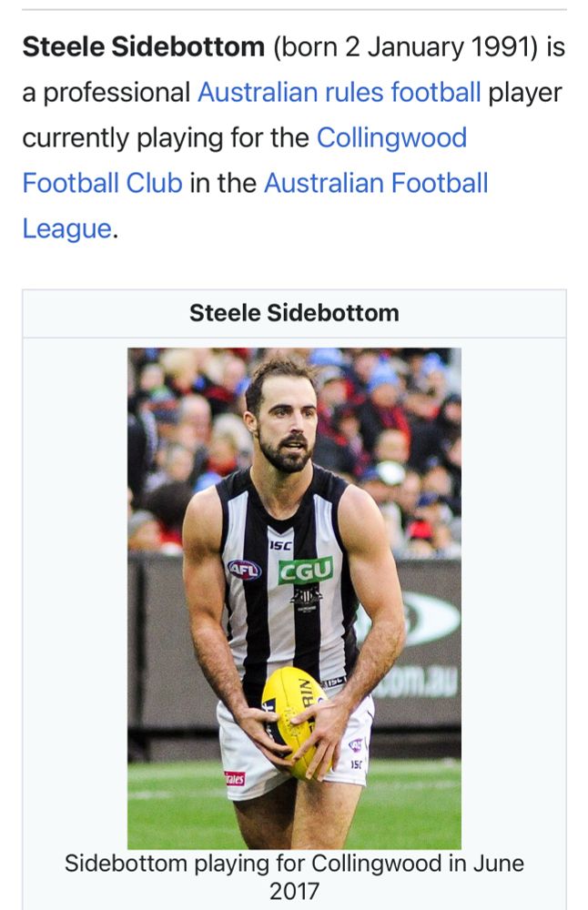Viewport: 588px width, 910px height.
Task: Tap the photo caption about June 2017
Action: coord(294,877)
